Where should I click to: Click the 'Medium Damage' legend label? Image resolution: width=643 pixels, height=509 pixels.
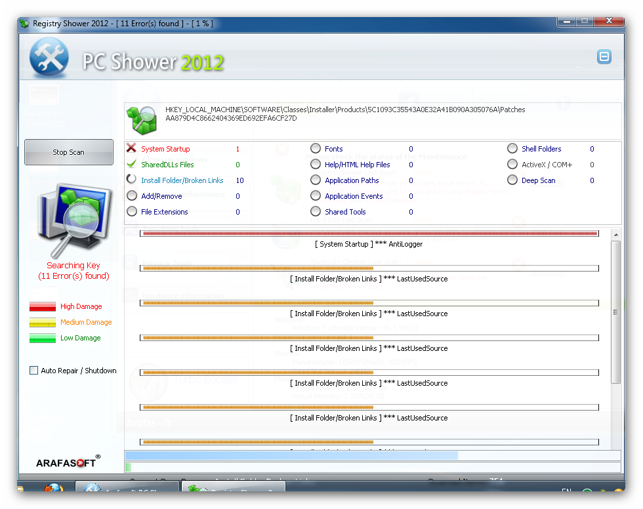(86, 322)
